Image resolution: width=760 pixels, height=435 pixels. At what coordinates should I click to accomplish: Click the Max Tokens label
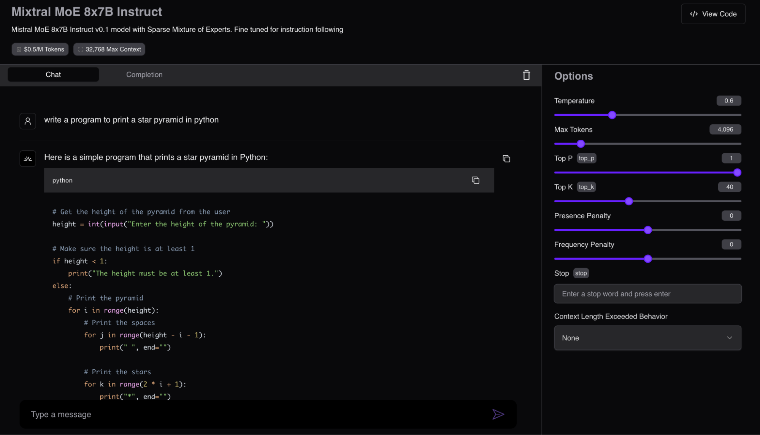pos(573,129)
